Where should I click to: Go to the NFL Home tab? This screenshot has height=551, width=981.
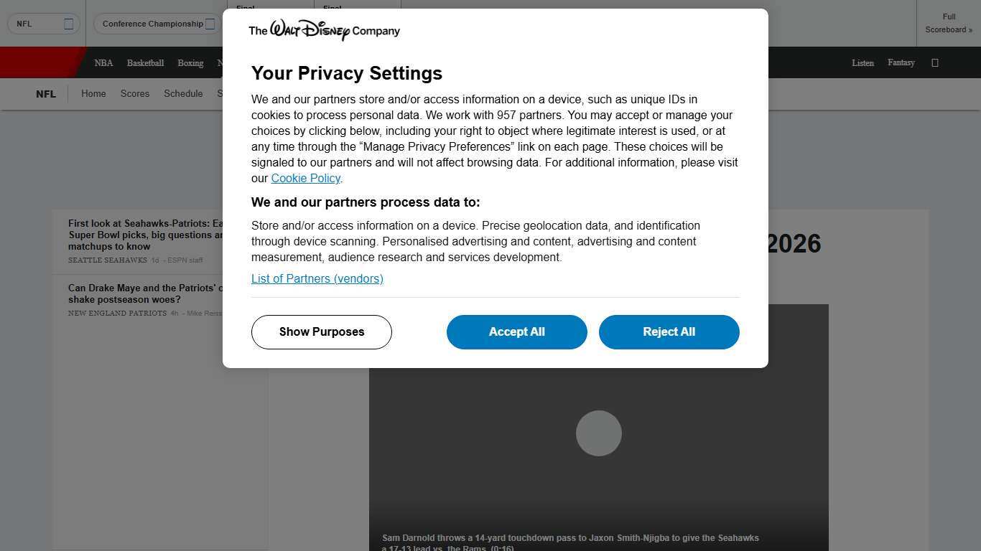click(x=93, y=94)
